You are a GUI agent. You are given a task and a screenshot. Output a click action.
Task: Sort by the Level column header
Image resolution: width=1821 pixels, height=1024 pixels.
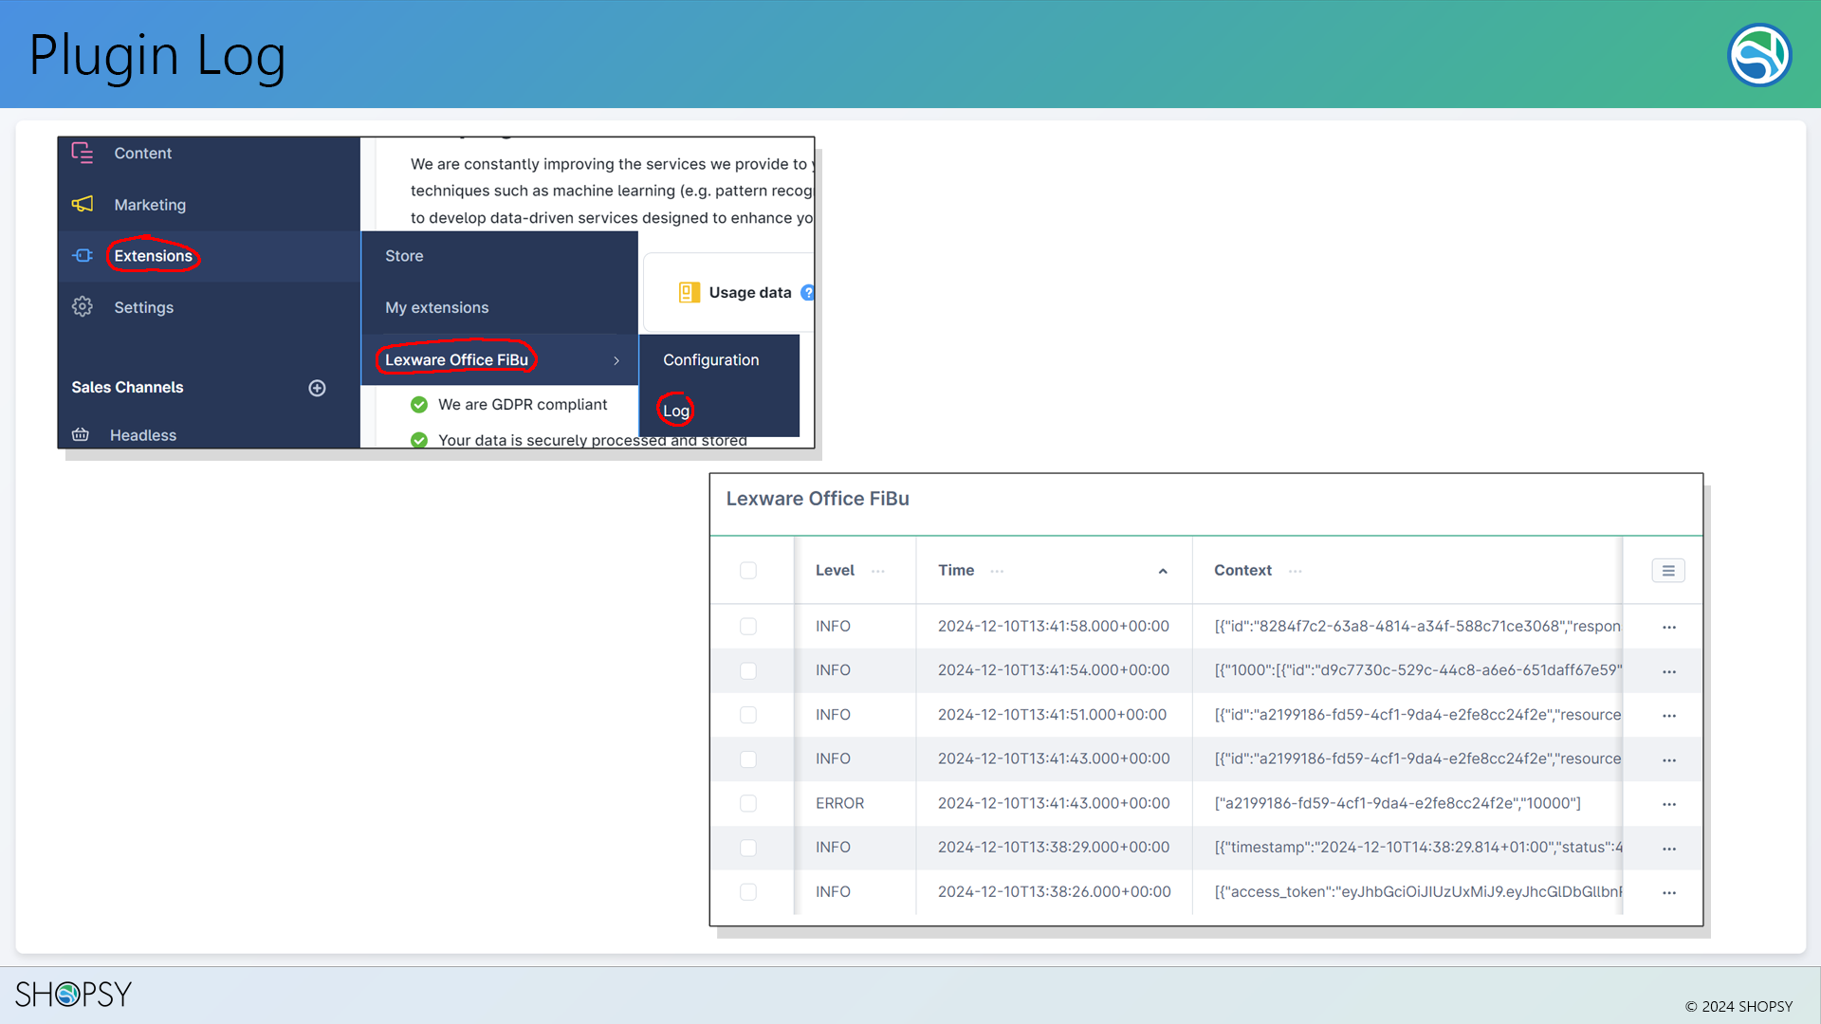click(835, 570)
